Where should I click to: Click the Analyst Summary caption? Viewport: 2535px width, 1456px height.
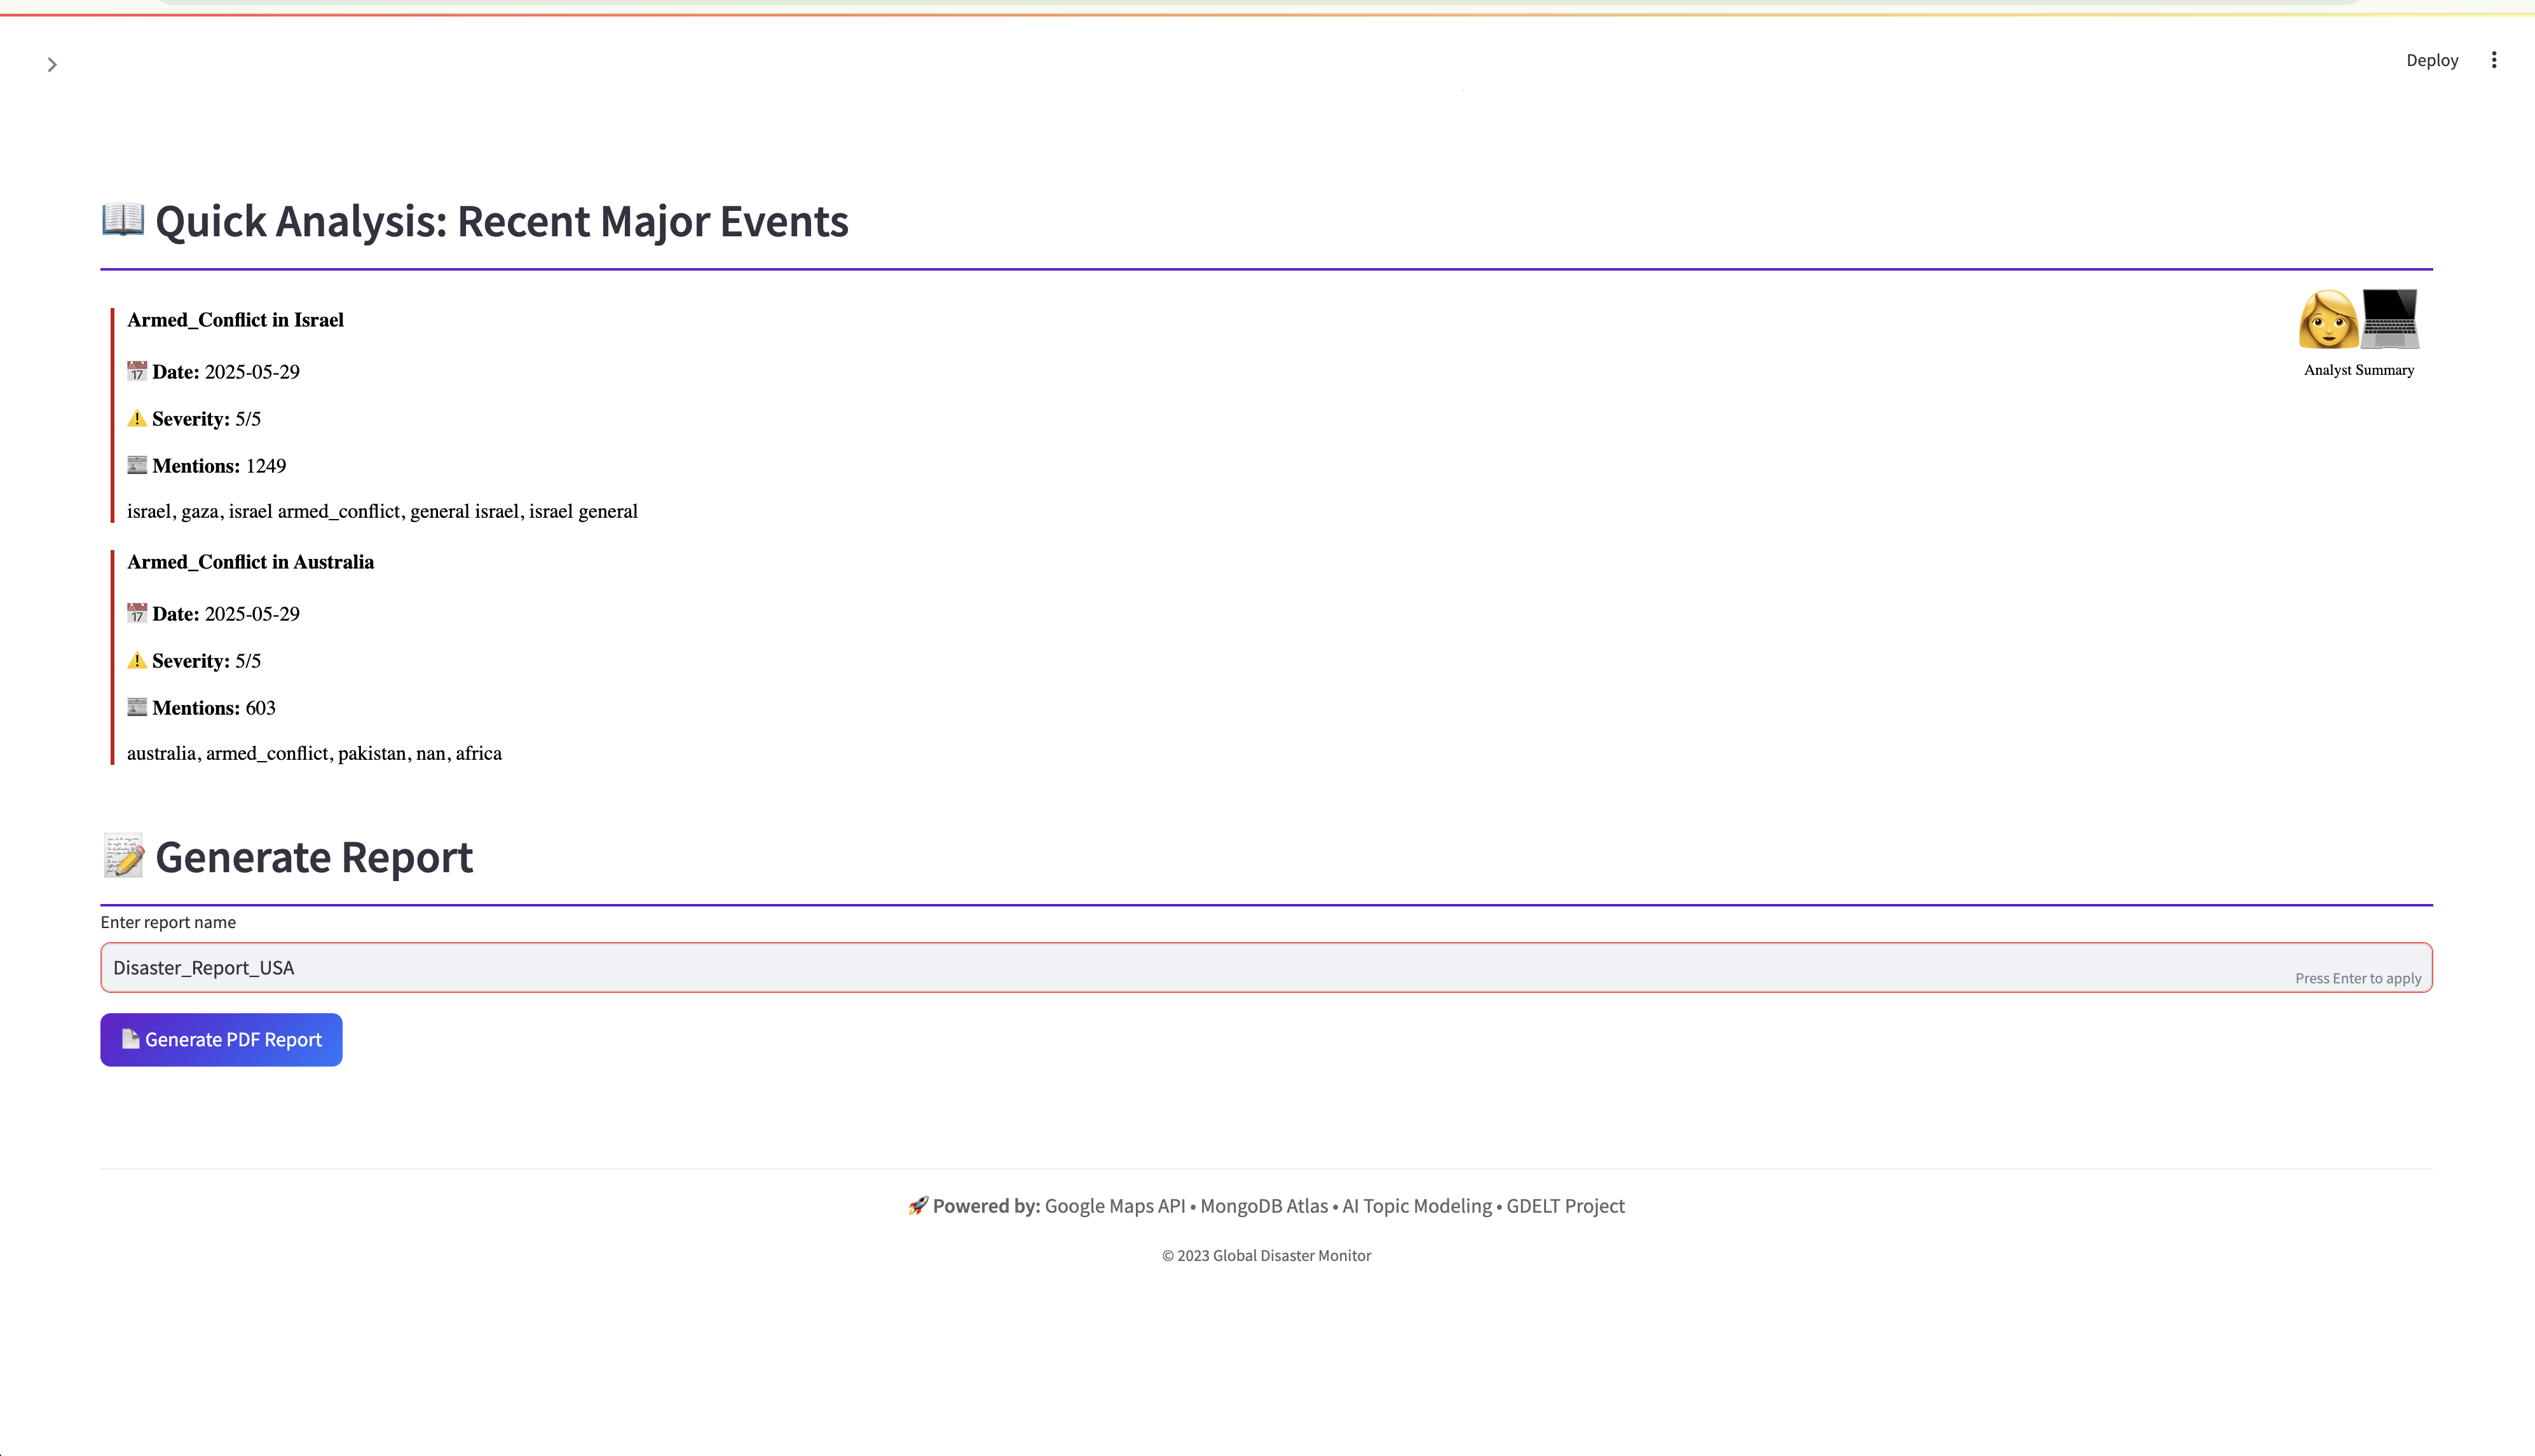tap(2358, 370)
